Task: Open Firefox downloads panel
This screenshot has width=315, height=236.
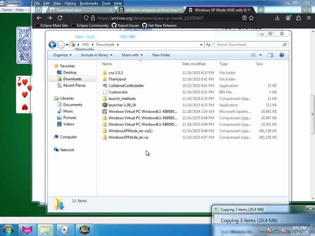Action: (x=277, y=18)
